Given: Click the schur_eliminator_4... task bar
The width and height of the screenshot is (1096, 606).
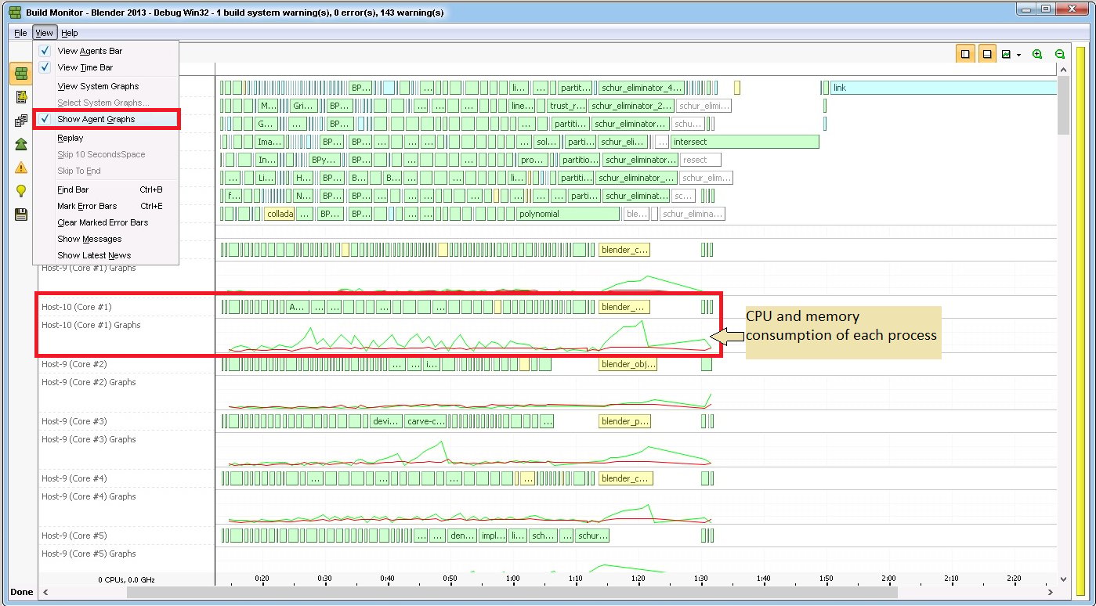Looking at the screenshot, I should click(x=641, y=88).
